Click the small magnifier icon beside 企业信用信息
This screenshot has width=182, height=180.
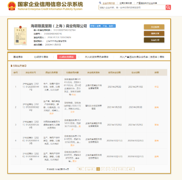pos(100,3)
